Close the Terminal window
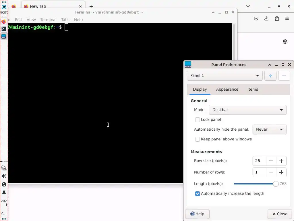The height and width of the screenshot is (221, 294). 233,12
